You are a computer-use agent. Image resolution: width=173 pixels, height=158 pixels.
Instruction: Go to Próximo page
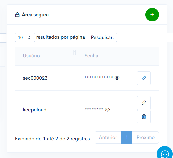coord(146,137)
